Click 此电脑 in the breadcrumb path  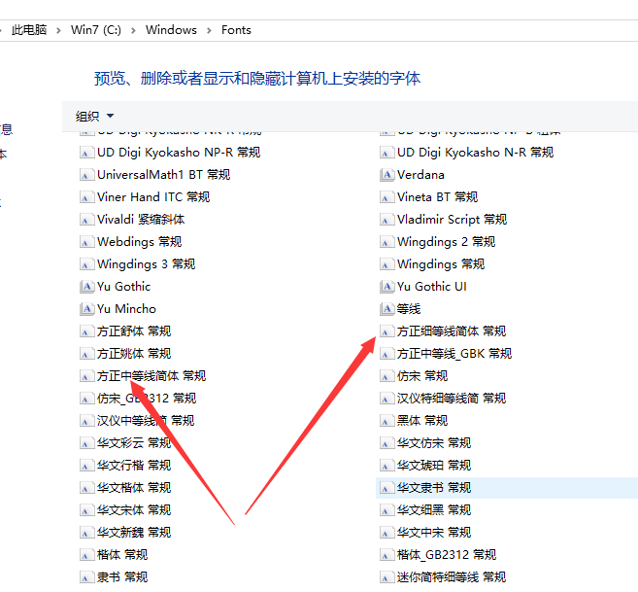click(31, 30)
